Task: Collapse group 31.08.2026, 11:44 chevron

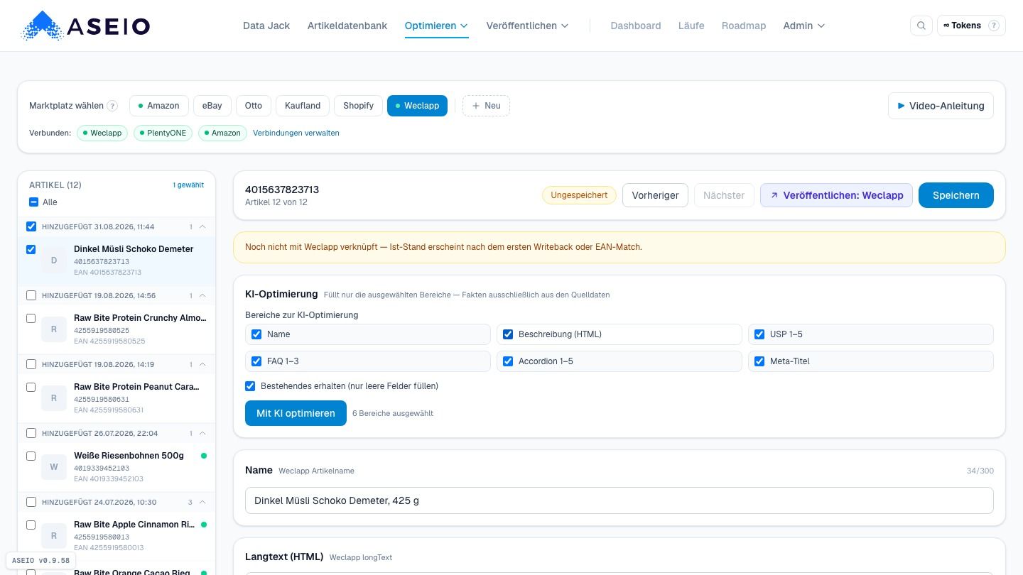Action: [202, 226]
